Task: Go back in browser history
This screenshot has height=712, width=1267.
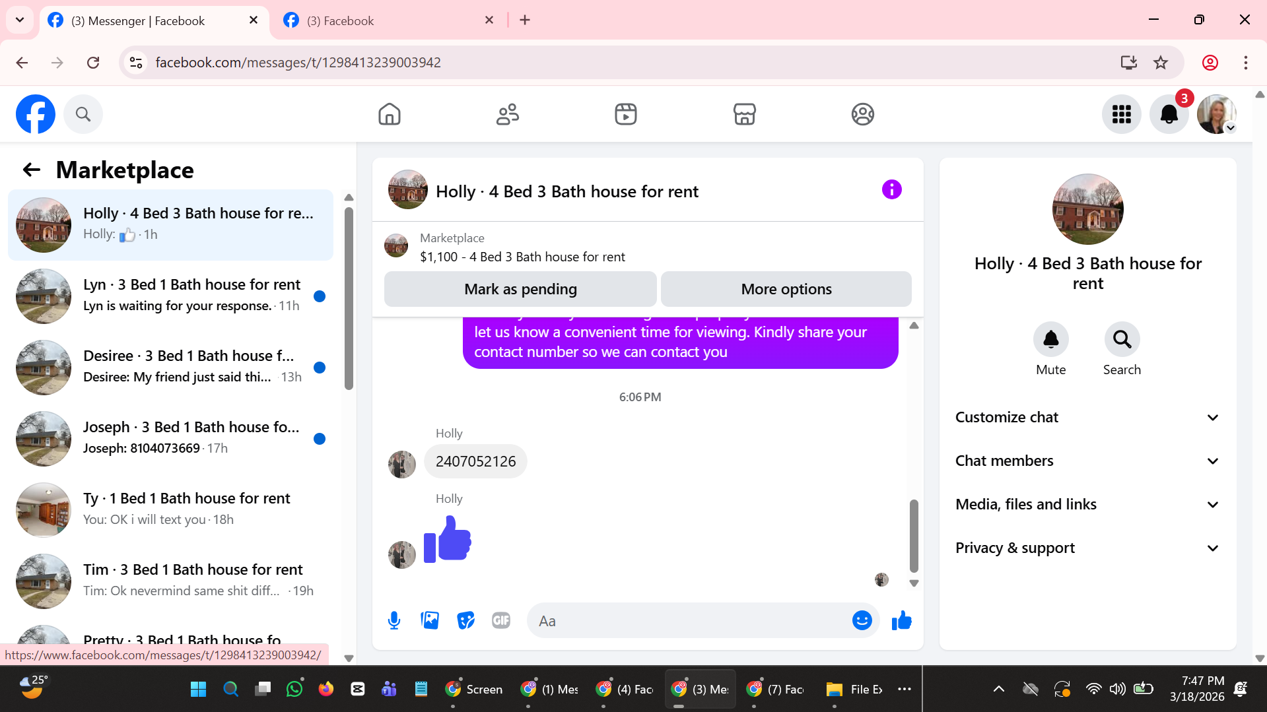Action: [22, 63]
